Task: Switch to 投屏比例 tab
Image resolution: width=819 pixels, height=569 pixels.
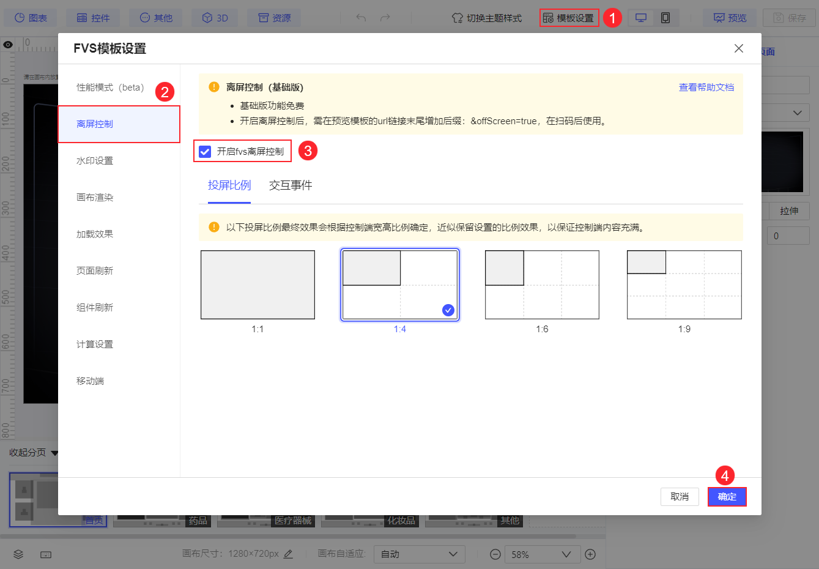Action: pos(229,185)
